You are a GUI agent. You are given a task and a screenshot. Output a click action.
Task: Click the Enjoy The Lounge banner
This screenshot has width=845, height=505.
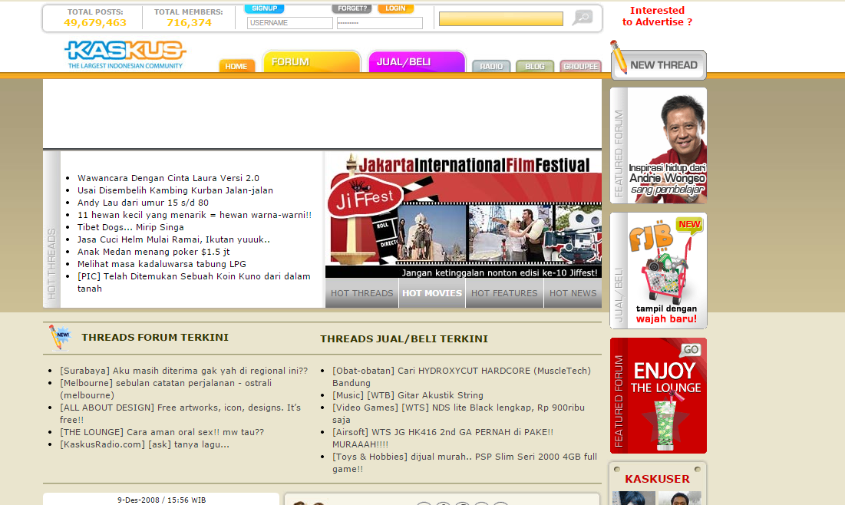658,395
